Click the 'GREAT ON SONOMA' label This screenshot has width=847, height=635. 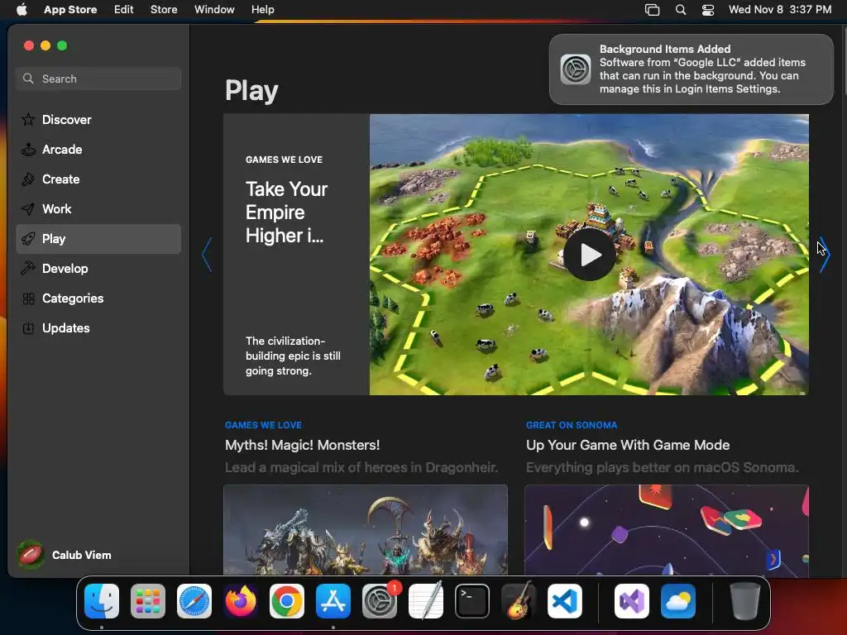pos(572,425)
